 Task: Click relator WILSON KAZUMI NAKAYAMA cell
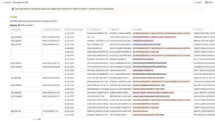point(120,111)
